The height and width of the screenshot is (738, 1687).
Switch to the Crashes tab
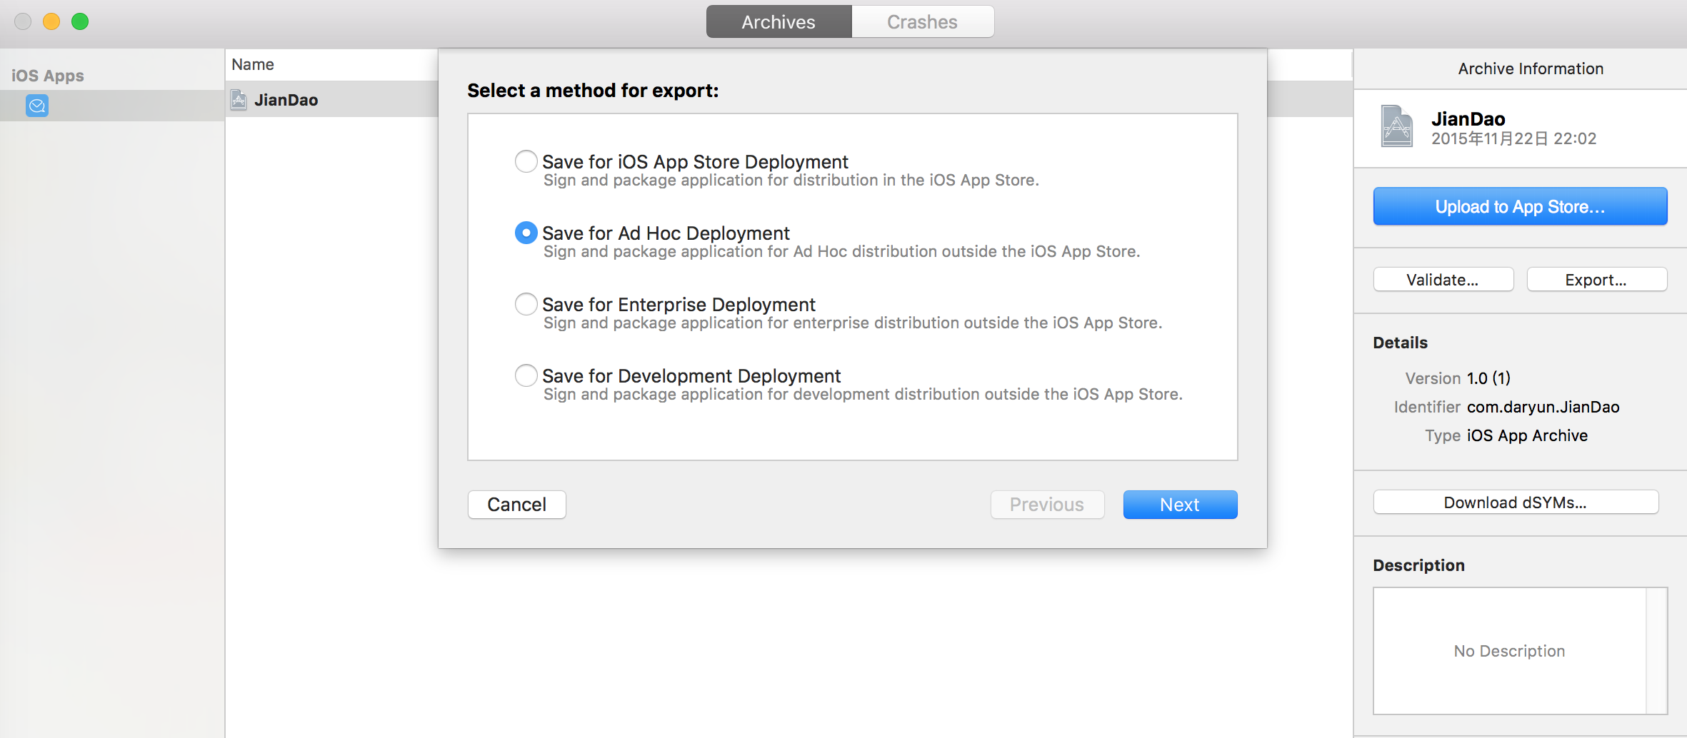coord(922,22)
